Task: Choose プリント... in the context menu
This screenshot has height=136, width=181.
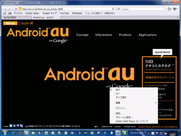Action: tap(134, 108)
